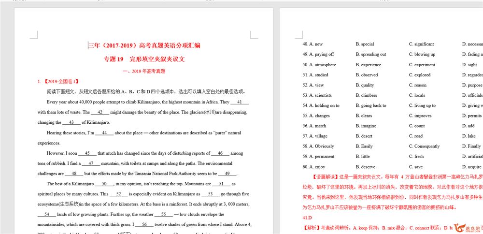Click blank 43 before 'of Kilimanjaro'
This screenshot has height=234, width=483.
click(x=71, y=122)
